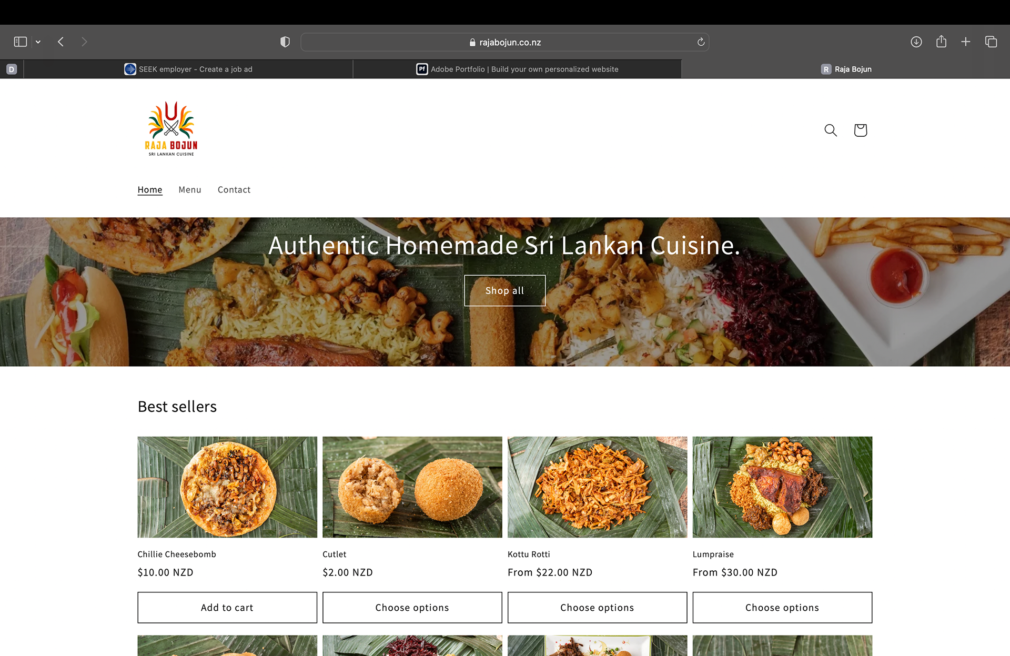1010x656 pixels.
Task: Add Chillie Cheesebomb to cart
Action: [227, 608]
